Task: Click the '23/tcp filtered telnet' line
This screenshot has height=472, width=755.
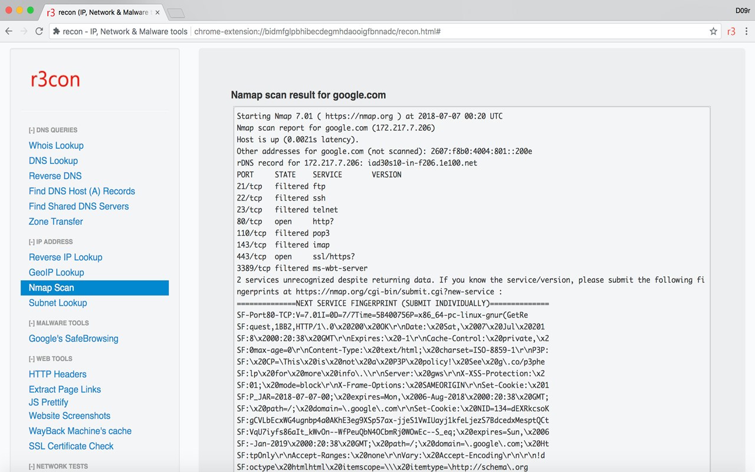Action: (x=288, y=210)
